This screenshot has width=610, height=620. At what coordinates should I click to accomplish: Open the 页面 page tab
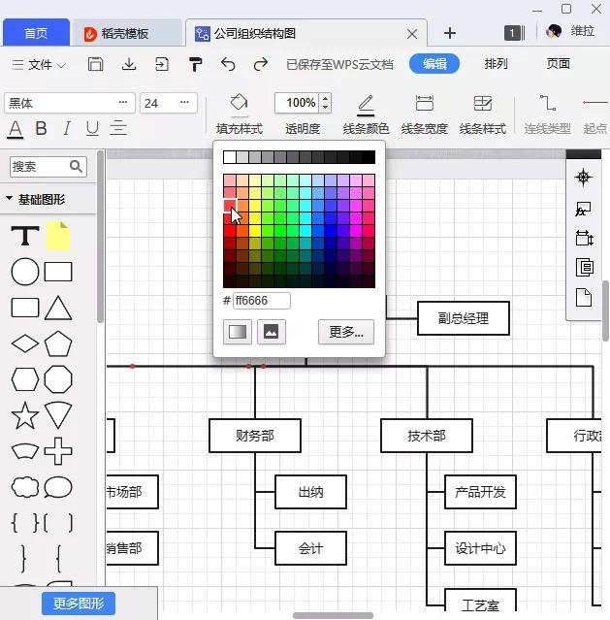559,64
